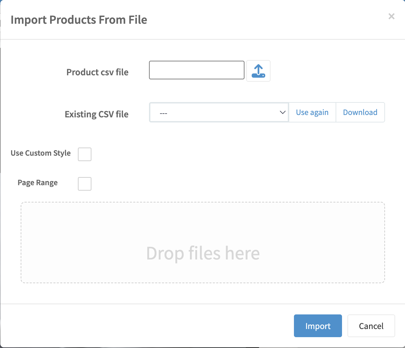Screen dimensions: 405x348
Task: Cancel the product import dialog
Action: click(371, 326)
